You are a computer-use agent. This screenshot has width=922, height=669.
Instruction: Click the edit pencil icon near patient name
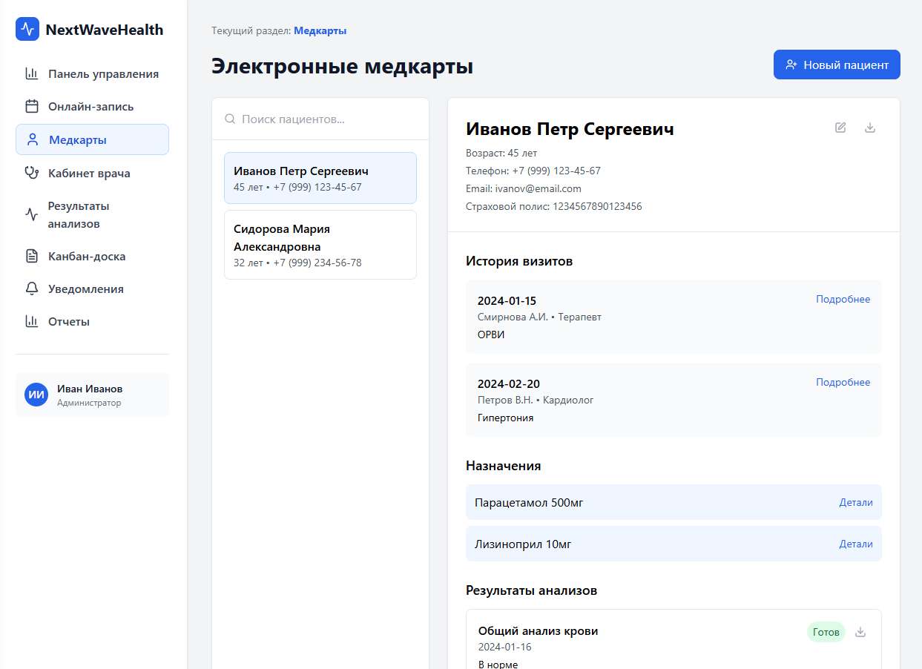pos(840,128)
